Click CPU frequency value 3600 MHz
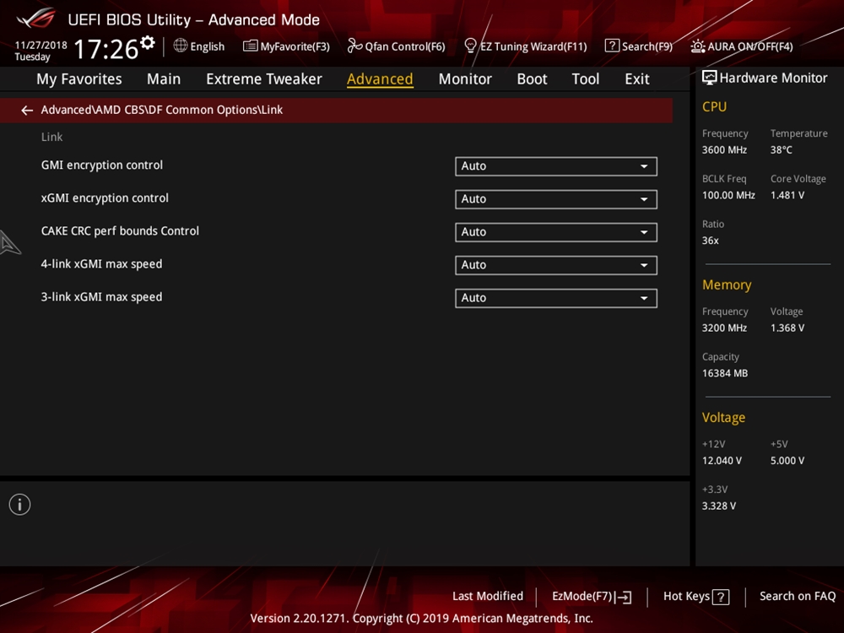Image resolution: width=844 pixels, height=633 pixels. point(724,150)
